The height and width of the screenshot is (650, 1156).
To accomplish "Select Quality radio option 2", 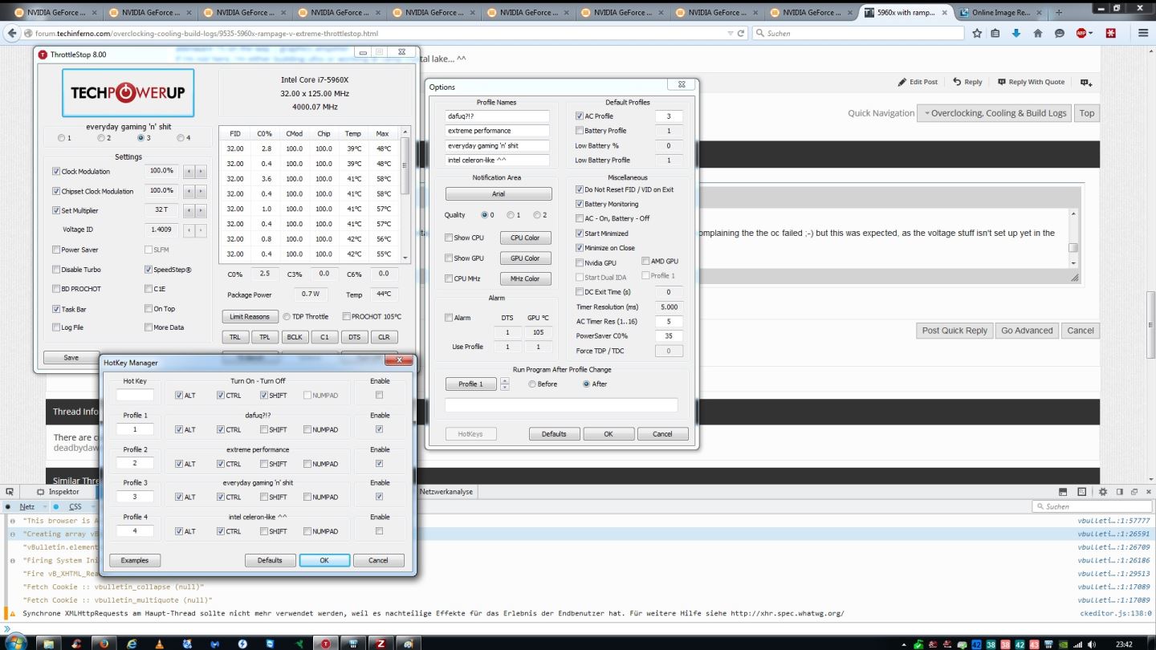I will point(537,215).
